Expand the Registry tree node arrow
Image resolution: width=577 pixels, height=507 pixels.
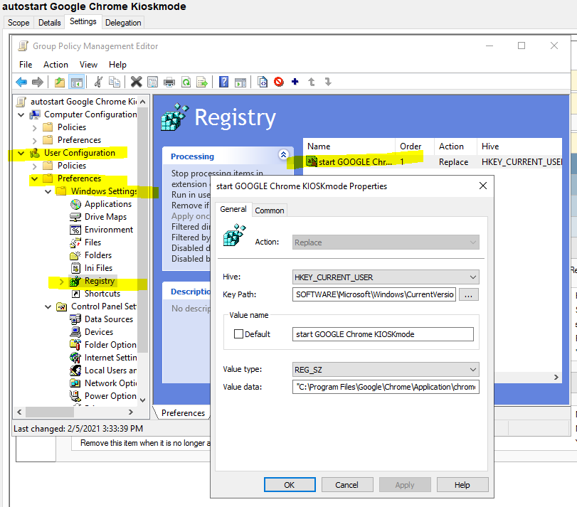(61, 282)
